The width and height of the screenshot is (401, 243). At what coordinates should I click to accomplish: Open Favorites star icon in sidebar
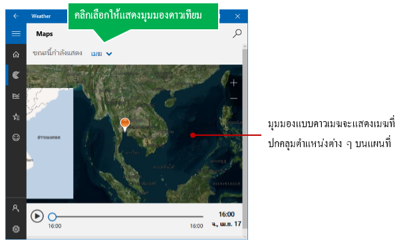pos(16,117)
